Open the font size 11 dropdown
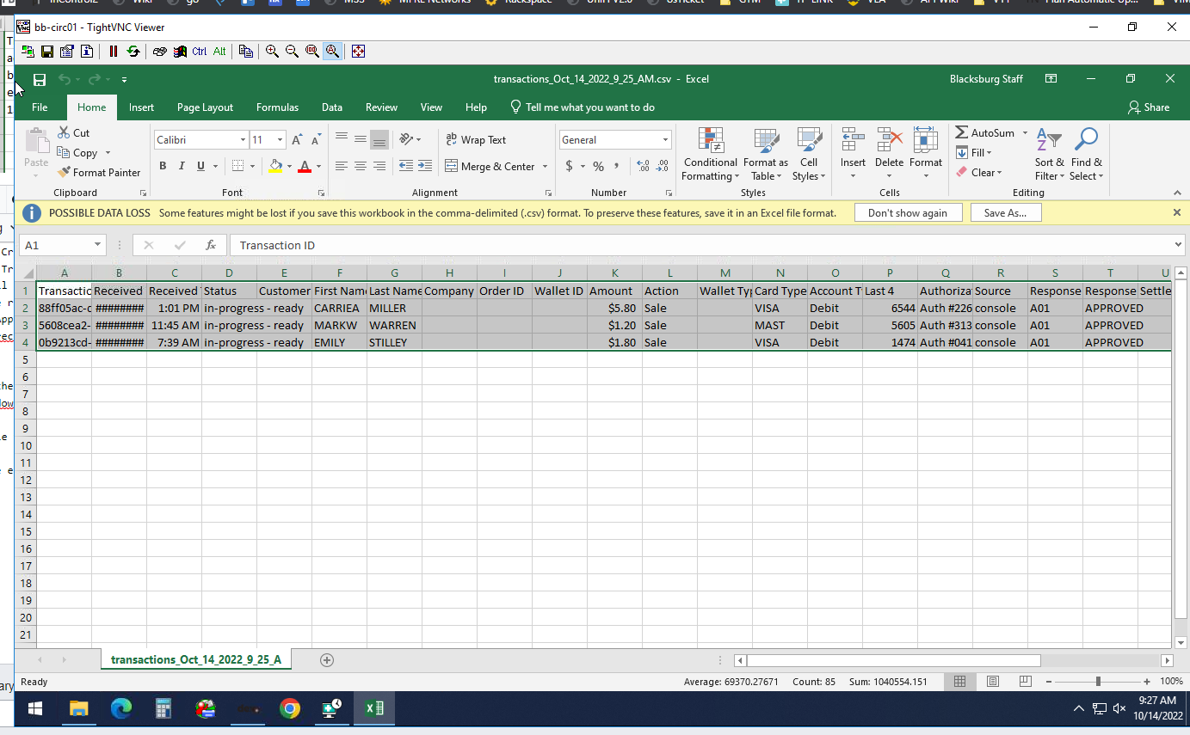This screenshot has height=735, width=1190. click(280, 140)
